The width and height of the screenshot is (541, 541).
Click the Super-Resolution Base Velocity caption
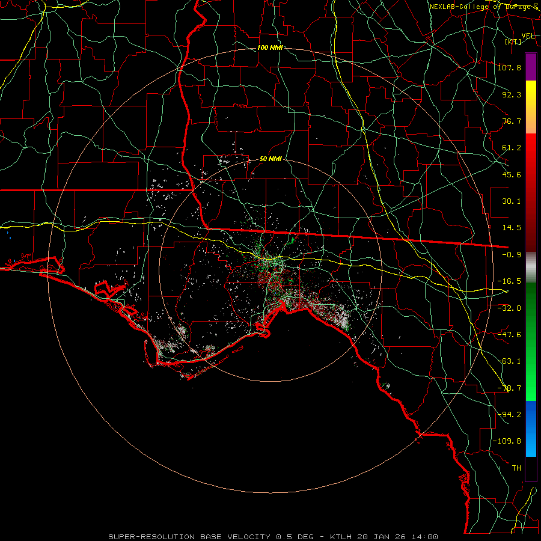pos(274,537)
